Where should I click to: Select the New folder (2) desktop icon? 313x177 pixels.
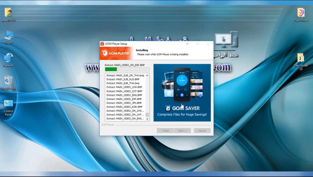pos(301,58)
